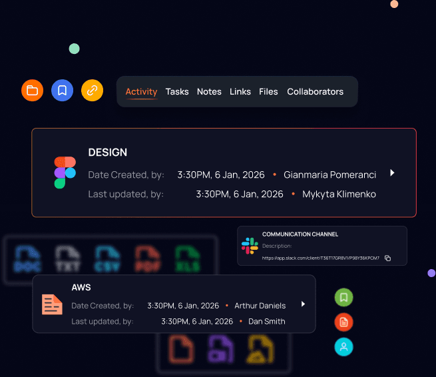Click the blurred purple video file icon
This screenshot has width=436, height=377.
point(221,350)
